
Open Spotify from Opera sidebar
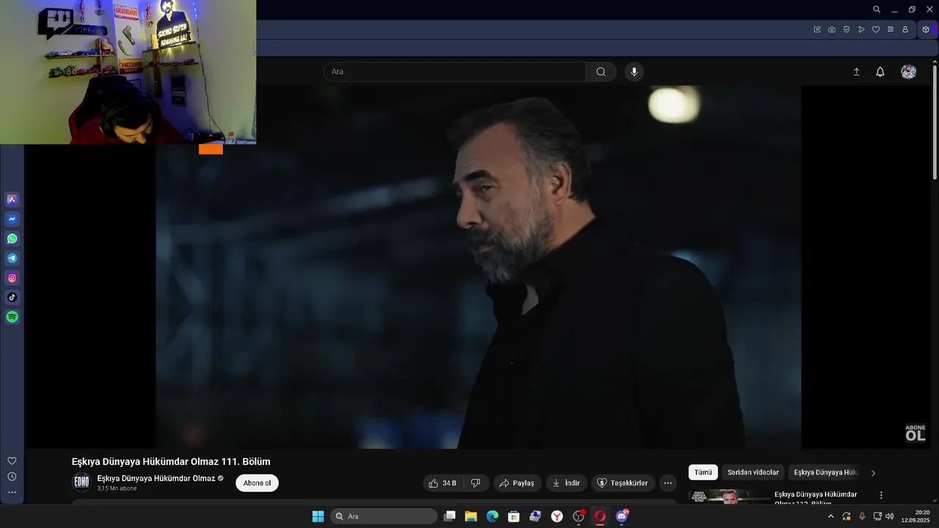[x=12, y=318]
